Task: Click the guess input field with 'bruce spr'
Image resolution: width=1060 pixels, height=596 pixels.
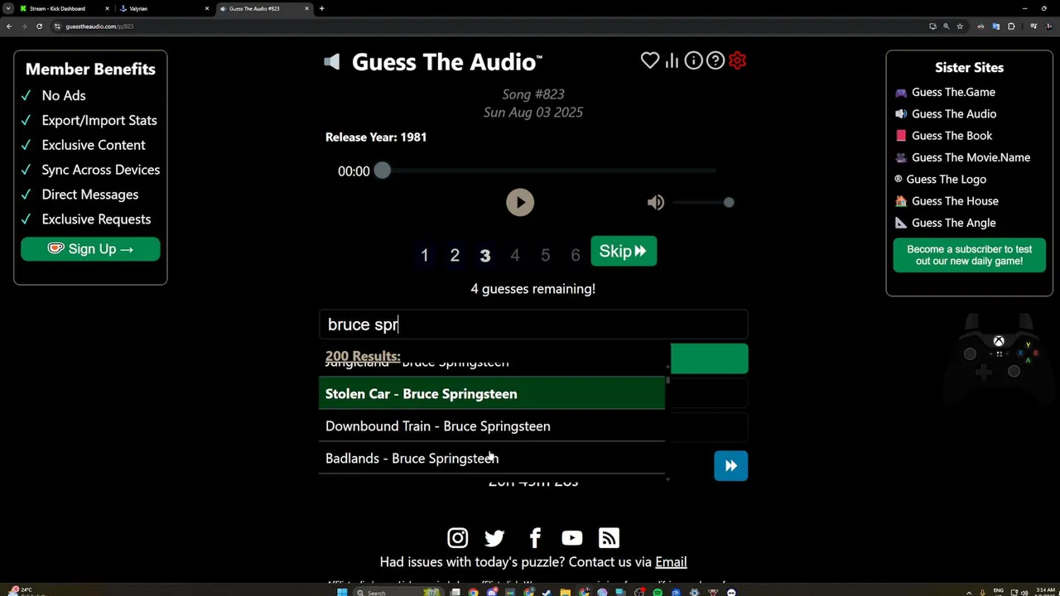Action: (x=533, y=324)
